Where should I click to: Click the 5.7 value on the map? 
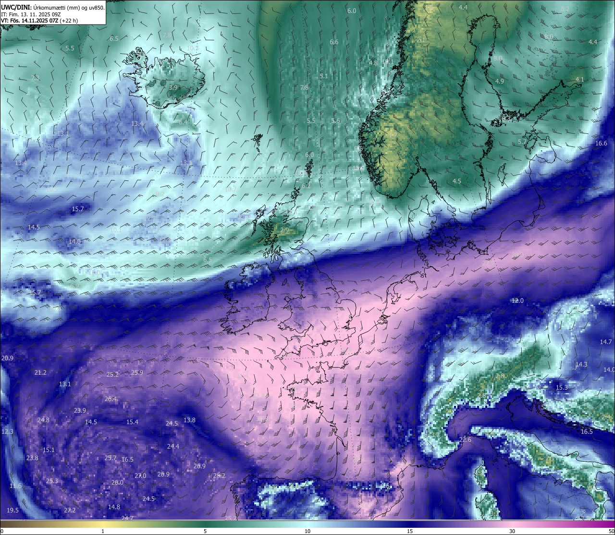[522, 142]
